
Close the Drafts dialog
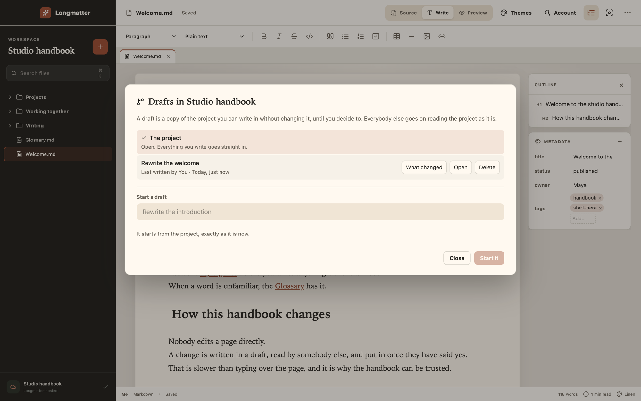[x=457, y=258]
